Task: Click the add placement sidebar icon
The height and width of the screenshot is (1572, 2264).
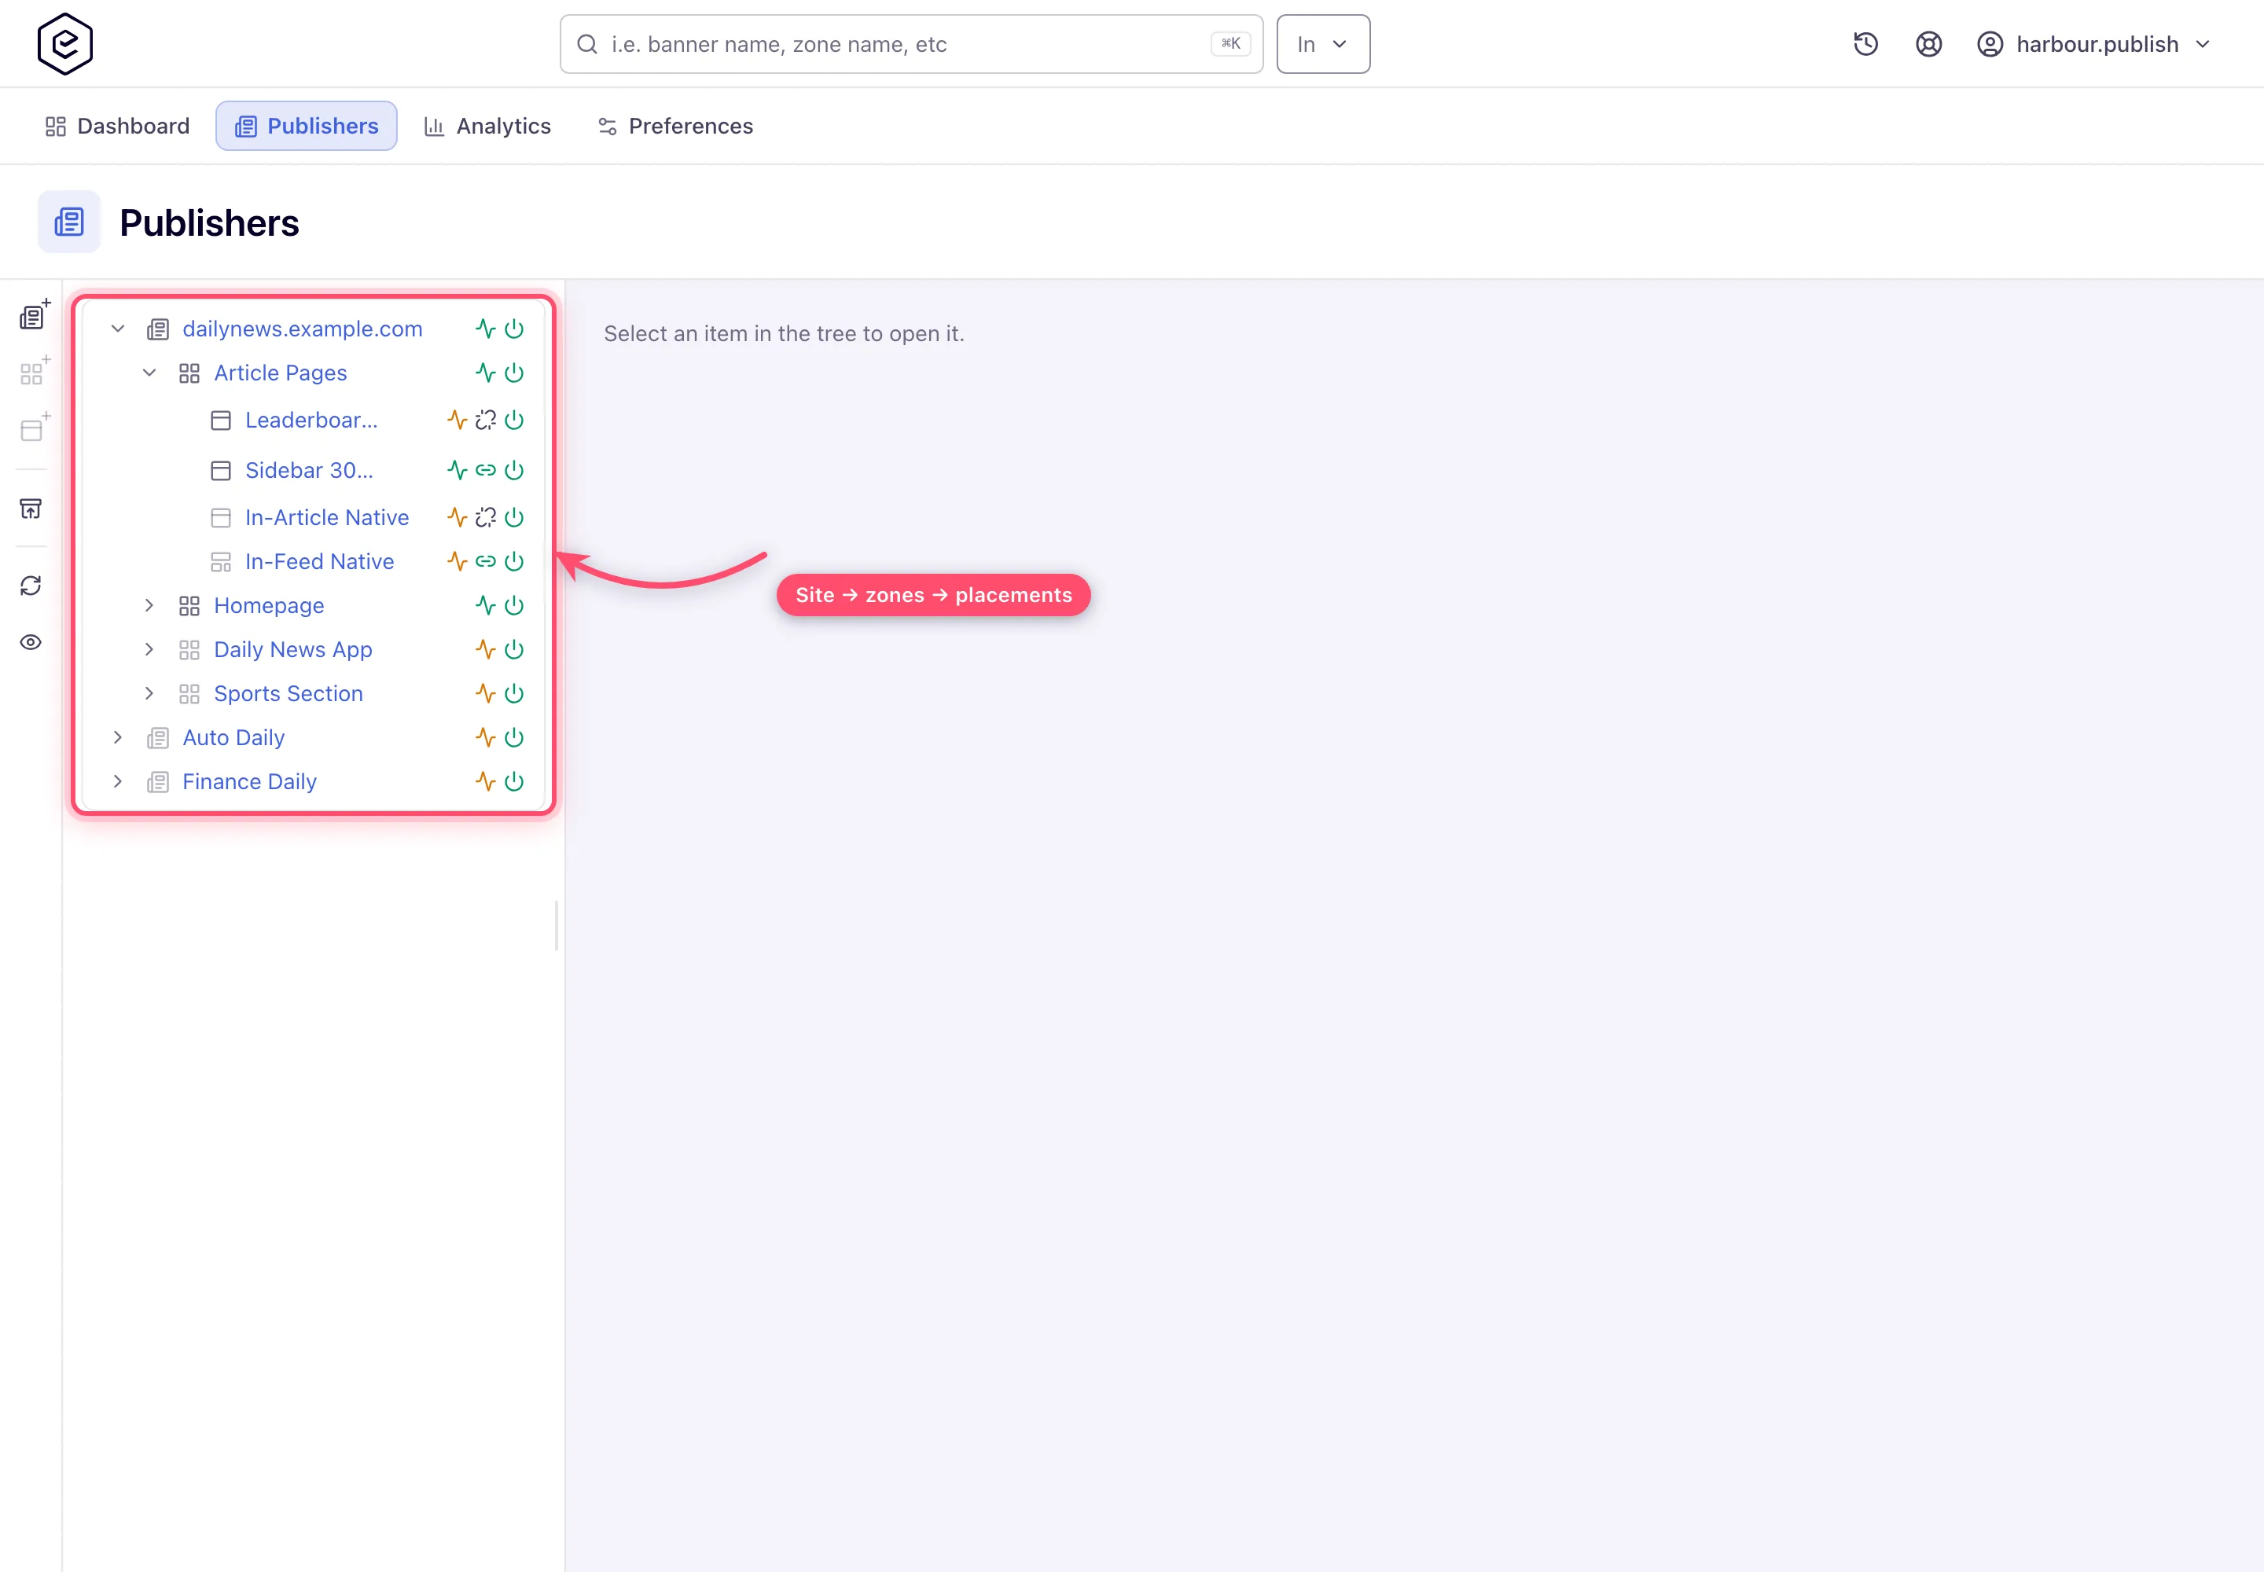Action: tap(35, 428)
